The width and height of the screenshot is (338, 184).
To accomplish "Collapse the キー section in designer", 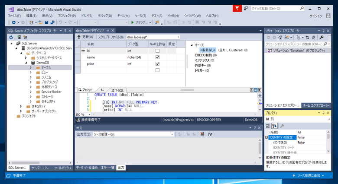I will click(x=192, y=45).
